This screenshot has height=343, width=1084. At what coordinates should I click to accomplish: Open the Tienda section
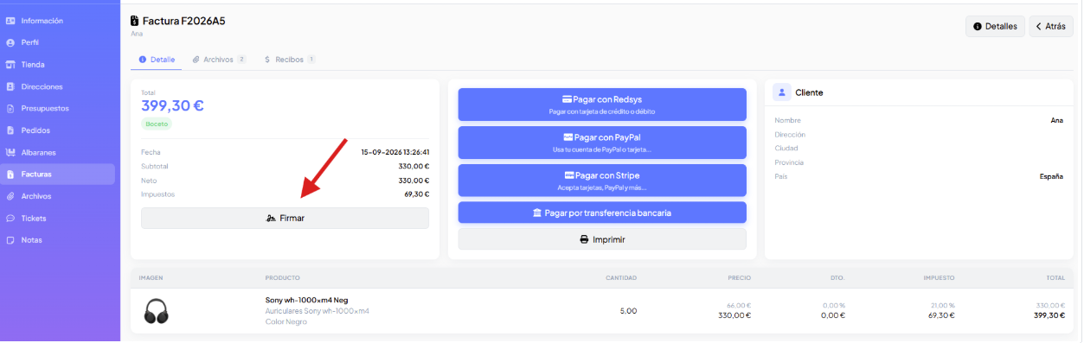[x=57, y=65]
